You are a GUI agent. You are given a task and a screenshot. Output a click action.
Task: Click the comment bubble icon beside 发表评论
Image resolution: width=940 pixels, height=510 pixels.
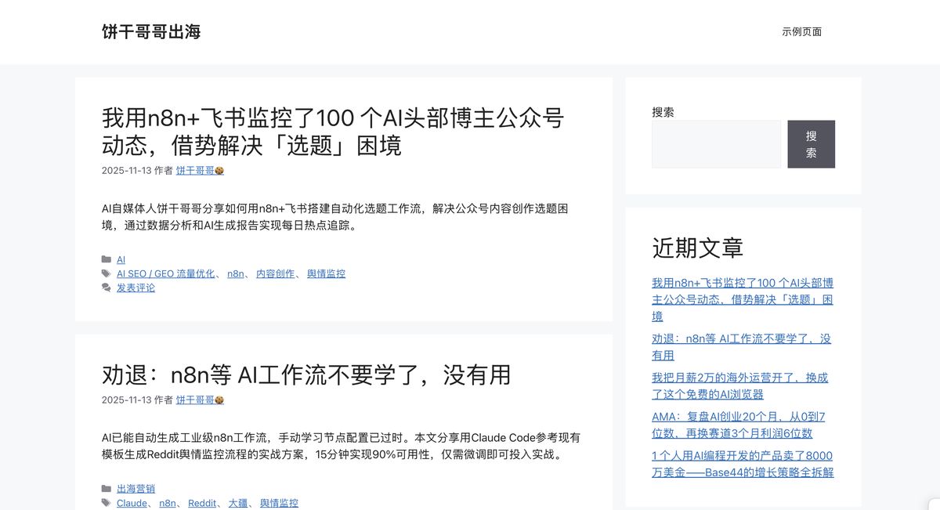[x=107, y=288]
